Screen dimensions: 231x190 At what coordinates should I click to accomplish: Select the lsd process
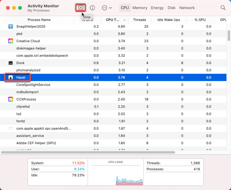click(x=113, y=114)
